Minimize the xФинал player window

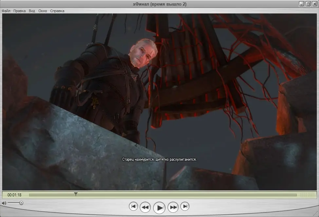point(302,4)
